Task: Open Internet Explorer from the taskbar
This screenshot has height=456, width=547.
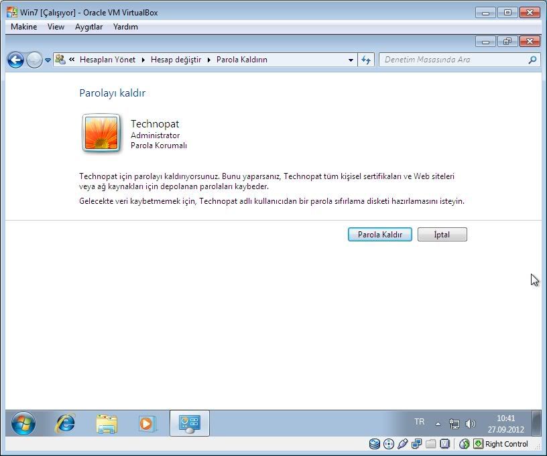Action: click(65, 423)
